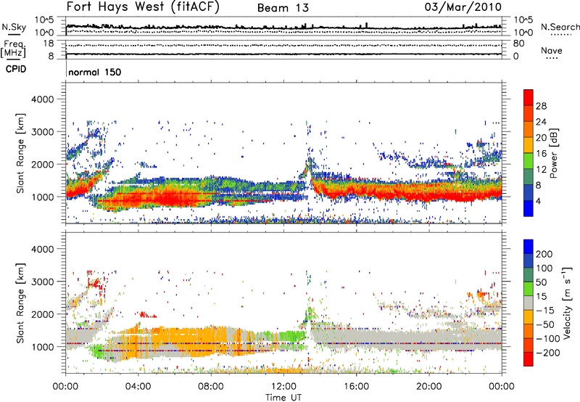Screen dimensions: 580x402
Task: Click the power panel 'Slant Range [km]' title
Action: (20, 153)
